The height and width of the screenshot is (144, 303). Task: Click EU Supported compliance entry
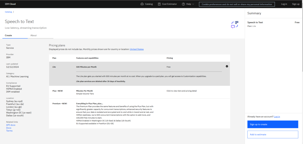(13, 86)
